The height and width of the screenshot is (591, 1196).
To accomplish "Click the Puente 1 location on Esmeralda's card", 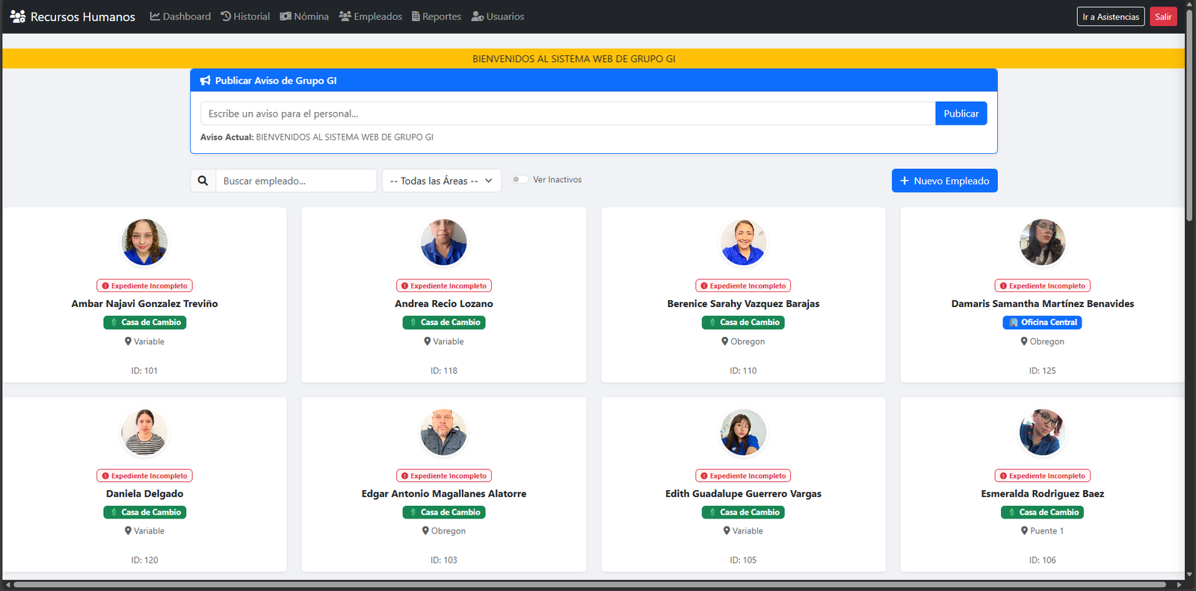I will [x=1043, y=530].
